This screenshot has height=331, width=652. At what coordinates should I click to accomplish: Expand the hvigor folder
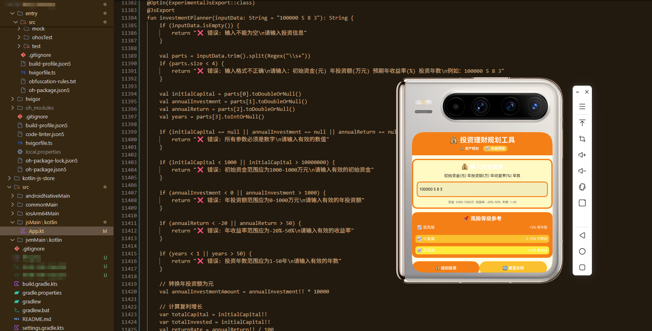[x=12, y=99]
